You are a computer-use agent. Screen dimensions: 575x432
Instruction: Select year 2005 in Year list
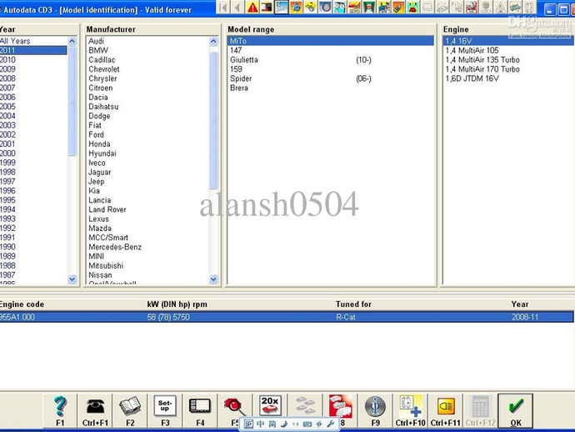pos(33,107)
